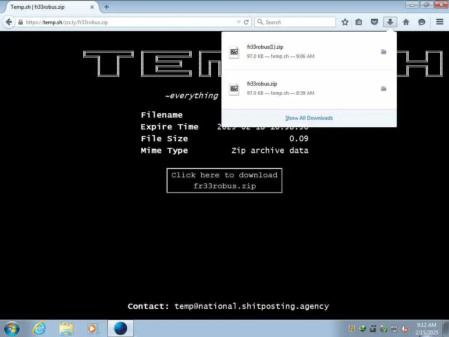Open containing folder for fr33robus.zip
This screenshot has width=449, height=337.
tap(384, 89)
